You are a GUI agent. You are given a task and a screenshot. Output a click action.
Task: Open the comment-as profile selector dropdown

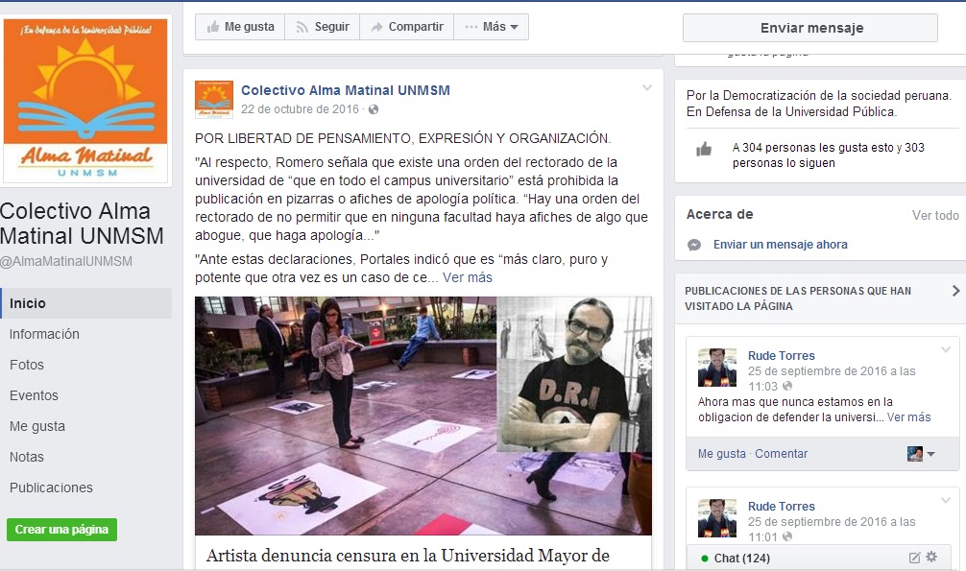point(921,454)
